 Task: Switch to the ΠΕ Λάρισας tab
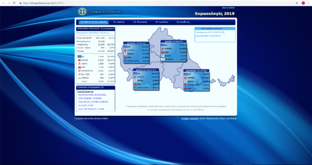click(x=119, y=22)
